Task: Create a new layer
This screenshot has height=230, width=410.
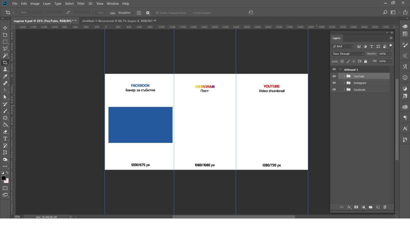Action: click(x=378, y=207)
